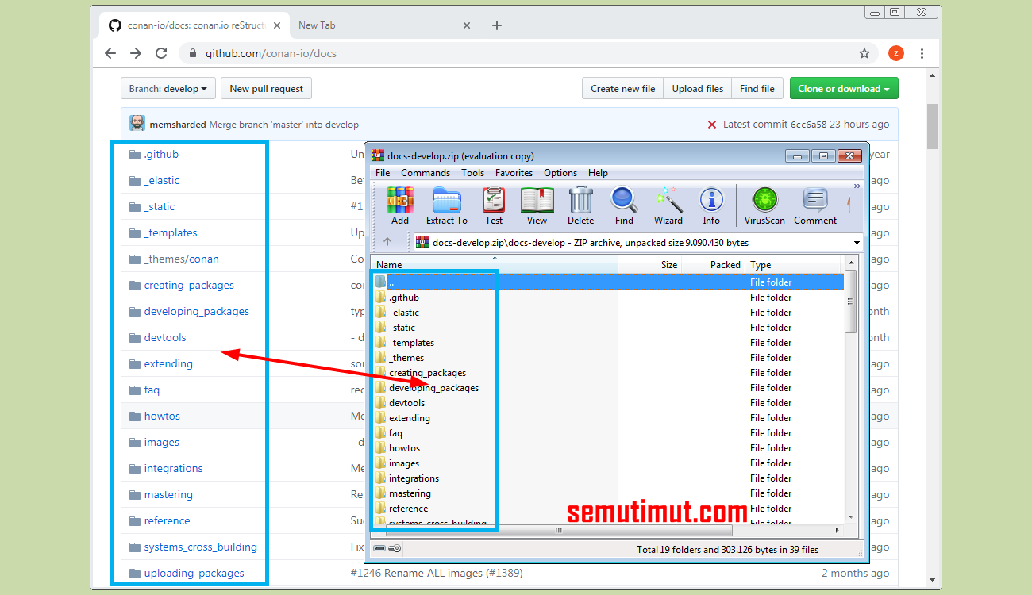The height and width of the screenshot is (595, 1032).
Task: Run the VirusScan icon
Action: (764, 205)
